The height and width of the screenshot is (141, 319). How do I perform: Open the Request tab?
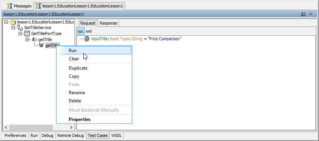pos(88,23)
